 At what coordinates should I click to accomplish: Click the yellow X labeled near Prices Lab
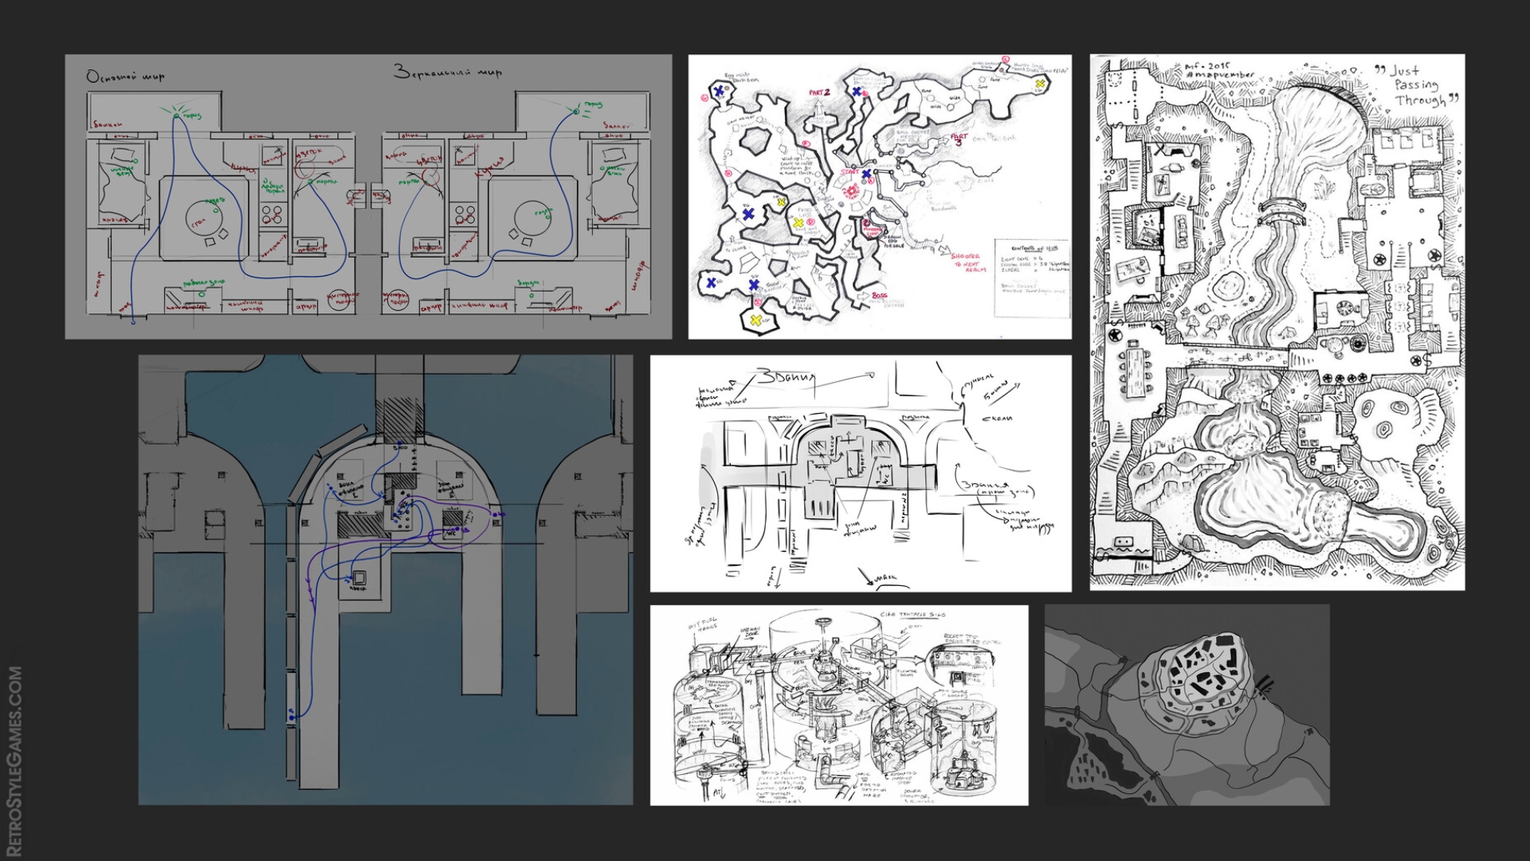pyautogui.click(x=798, y=222)
